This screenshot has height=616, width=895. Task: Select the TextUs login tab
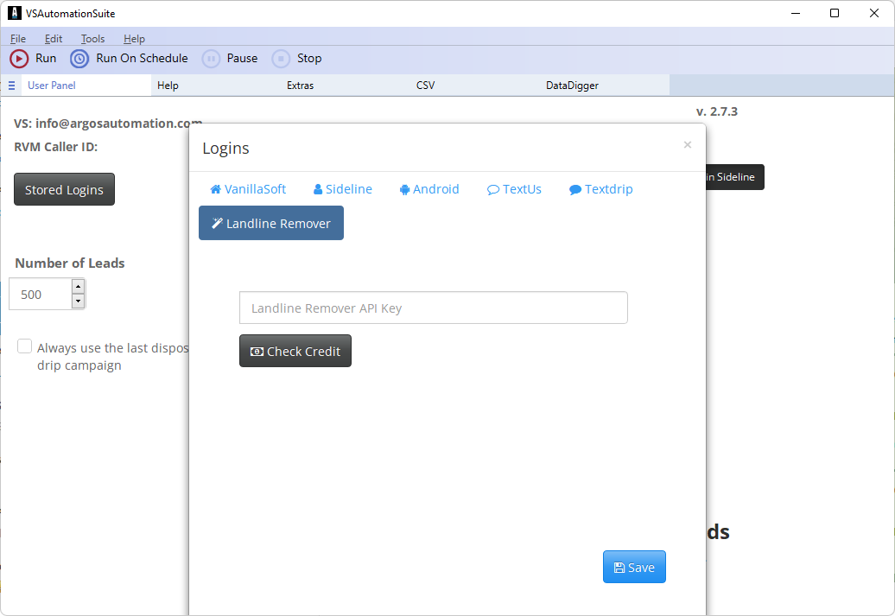514,189
